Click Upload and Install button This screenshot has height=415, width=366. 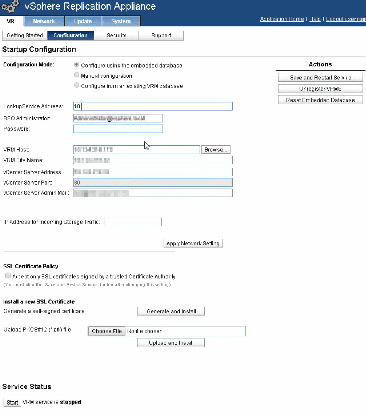(x=171, y=343)
